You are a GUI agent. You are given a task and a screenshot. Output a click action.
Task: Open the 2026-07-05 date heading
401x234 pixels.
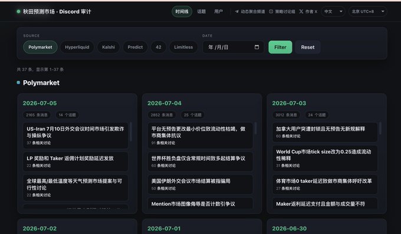pos(40,103)
